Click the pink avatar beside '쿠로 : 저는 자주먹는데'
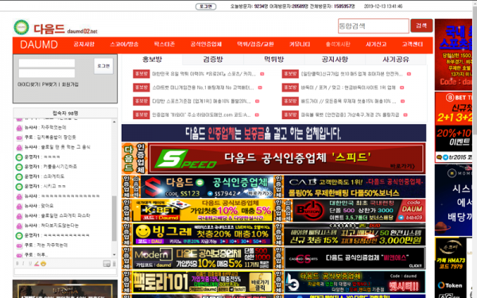 click(19, 246)
